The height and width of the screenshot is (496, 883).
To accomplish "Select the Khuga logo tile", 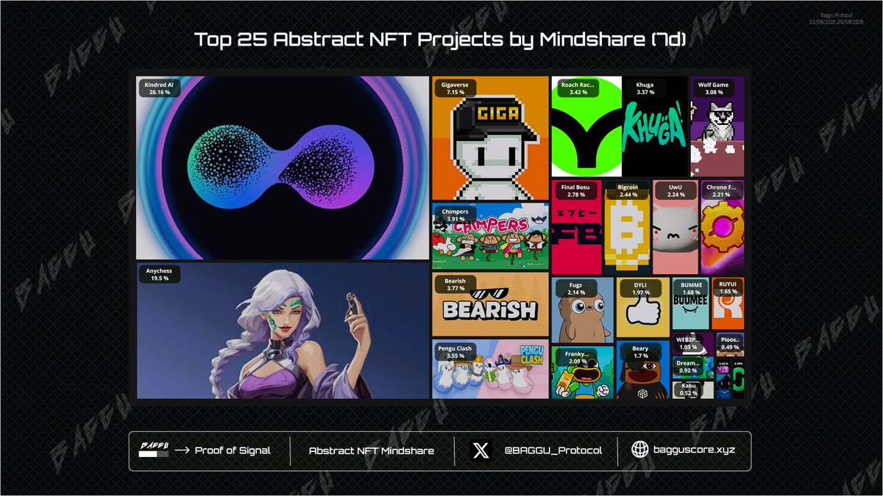I will pyautogui.click(x=655, y=126).
